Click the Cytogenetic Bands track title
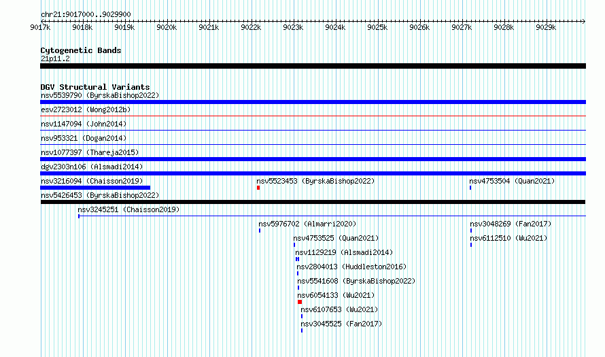This screenshot has height=357, width=605. coord(81,50)
